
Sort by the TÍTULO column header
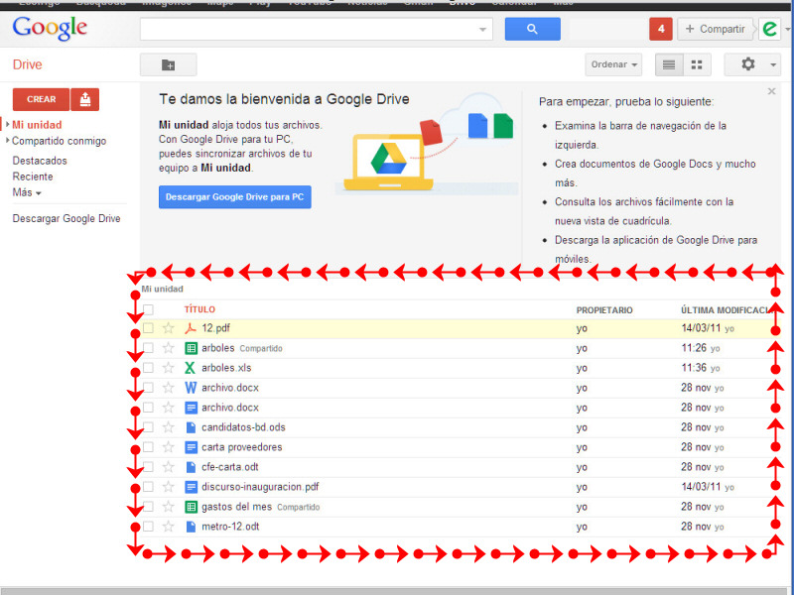[199, 309]
